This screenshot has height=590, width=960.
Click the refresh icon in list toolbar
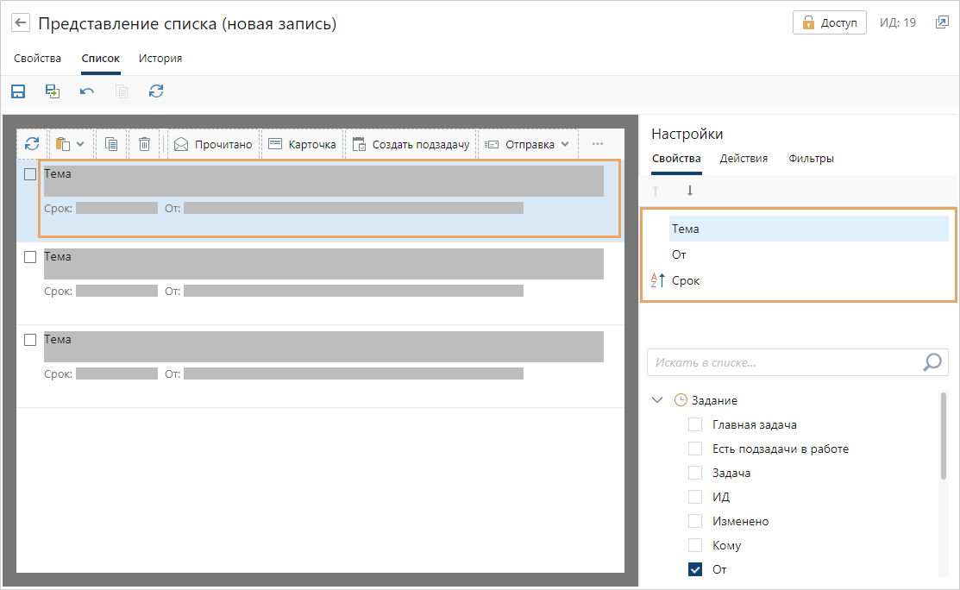32,144
